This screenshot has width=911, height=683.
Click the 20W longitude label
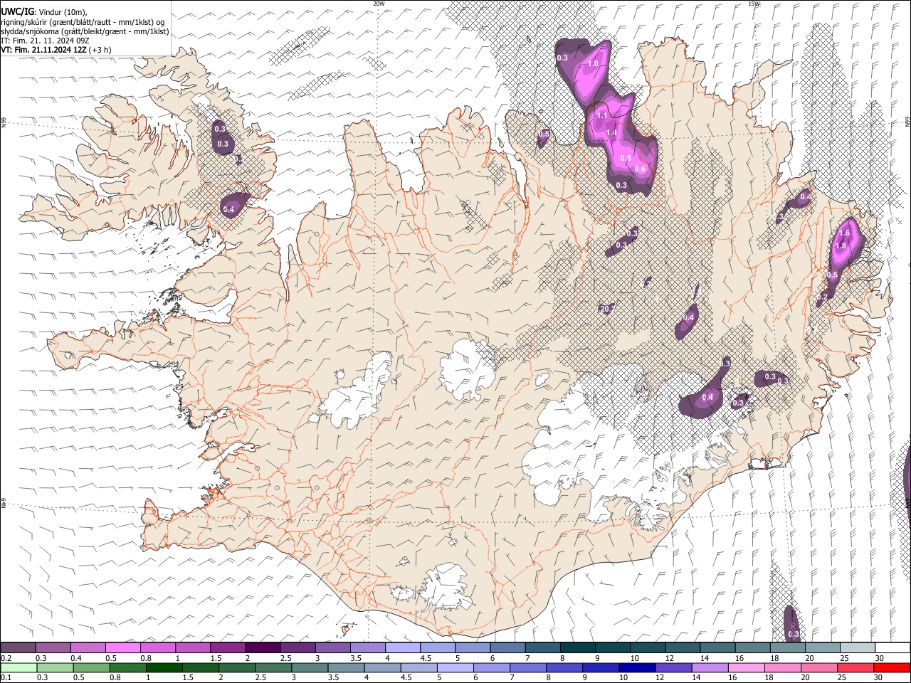379,4
